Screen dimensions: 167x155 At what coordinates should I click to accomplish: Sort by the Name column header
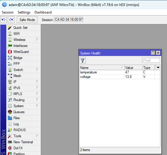tap(102, 68)
